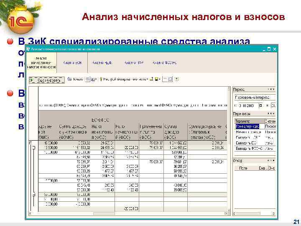Click the square frame icon before the help icon
The image size is (301, 226).
click(x=170, y=79)
